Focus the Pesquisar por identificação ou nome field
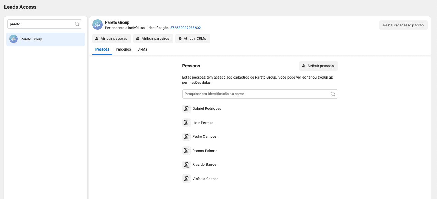This screenshot has width=437, height=199. [x=256, y=94]
